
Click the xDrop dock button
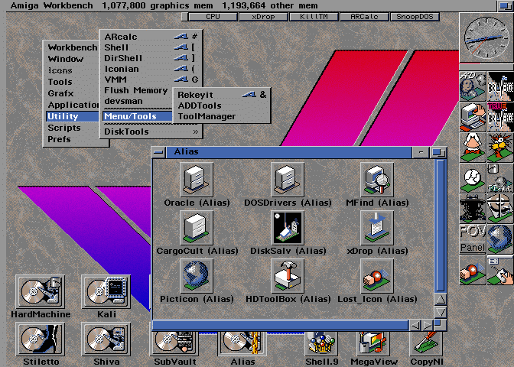click(264, 17)
